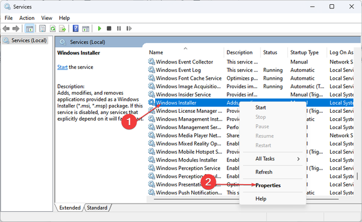Sort services by the Name column header
The width and height of the screenshot is (362, 222).
156,52
